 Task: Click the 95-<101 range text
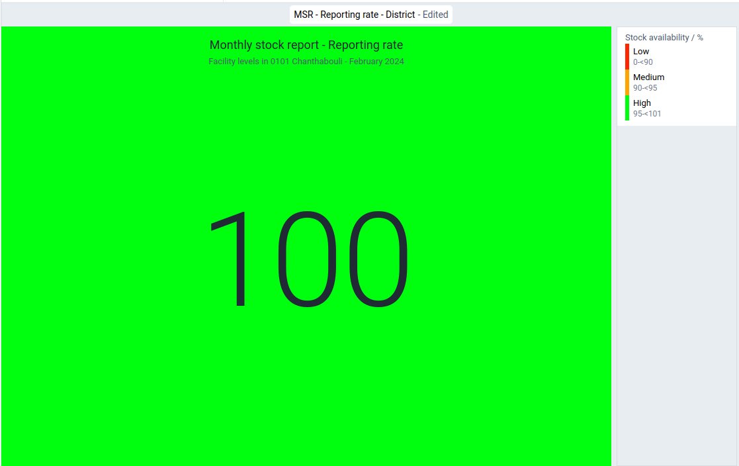647,114
